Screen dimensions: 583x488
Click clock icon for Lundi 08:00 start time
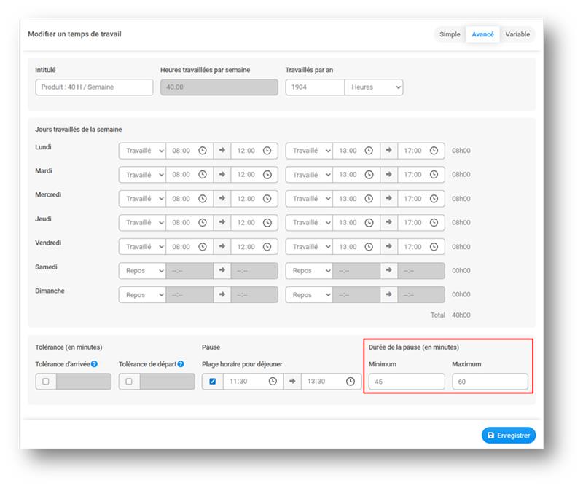pos(202,151)
